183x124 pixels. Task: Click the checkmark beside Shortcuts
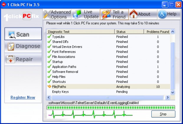[49, 81]
